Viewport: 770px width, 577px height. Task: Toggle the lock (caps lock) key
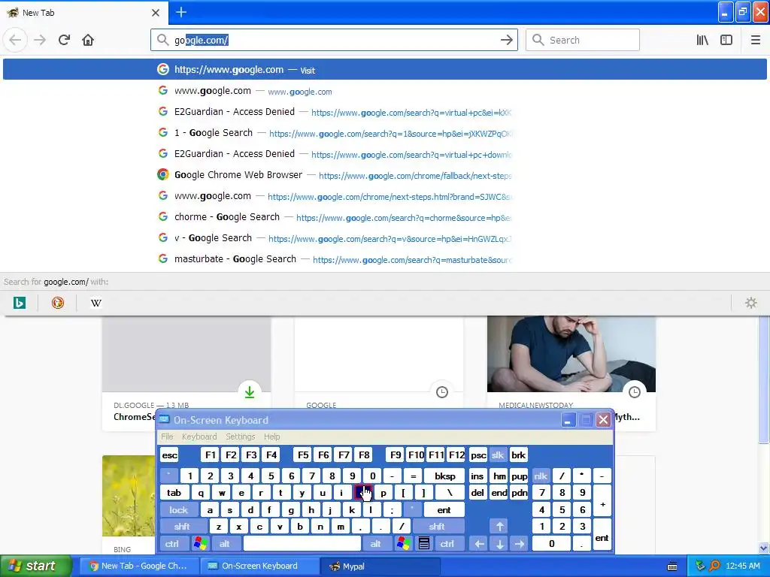pyautogui.click(x=179, y=510)
